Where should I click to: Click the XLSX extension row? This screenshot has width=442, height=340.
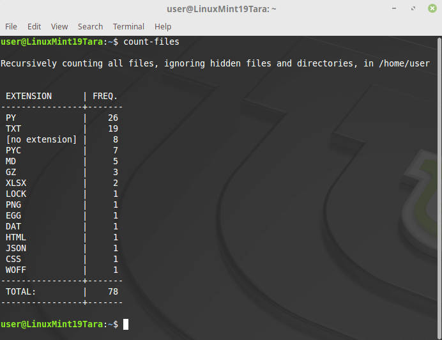click(16, 183)
